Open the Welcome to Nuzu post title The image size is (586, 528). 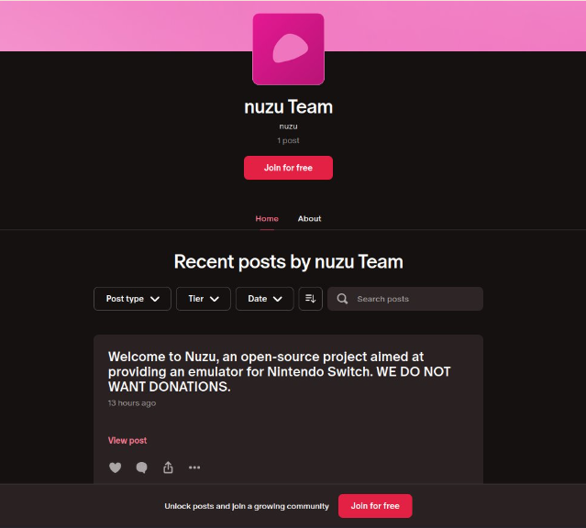(x=279, y=371)
